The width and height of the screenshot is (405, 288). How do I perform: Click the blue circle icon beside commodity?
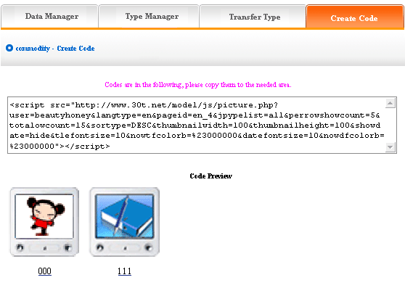point(9,48)
